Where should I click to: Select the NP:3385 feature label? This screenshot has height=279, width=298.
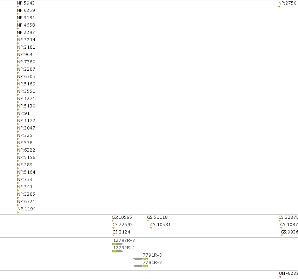tap(26, 194)
